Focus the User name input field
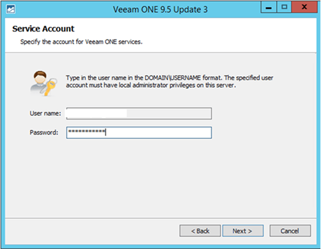The height and width of the screenshot is (249, 321). pos(139,113)
